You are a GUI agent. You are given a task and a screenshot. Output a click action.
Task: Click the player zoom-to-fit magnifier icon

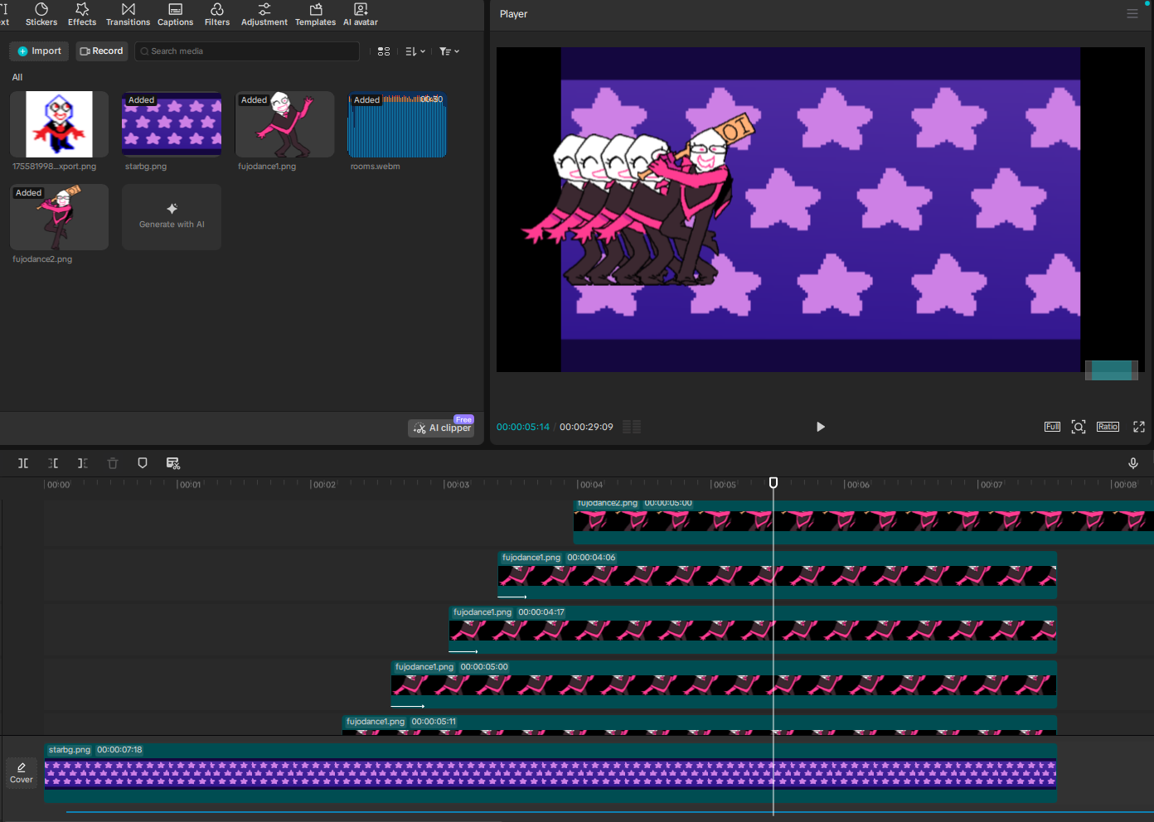coord(1078,427)
